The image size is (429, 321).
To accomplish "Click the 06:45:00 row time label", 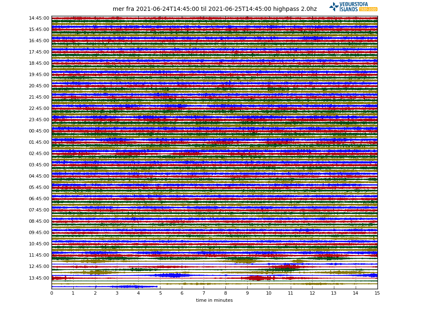I will [39, 199].
